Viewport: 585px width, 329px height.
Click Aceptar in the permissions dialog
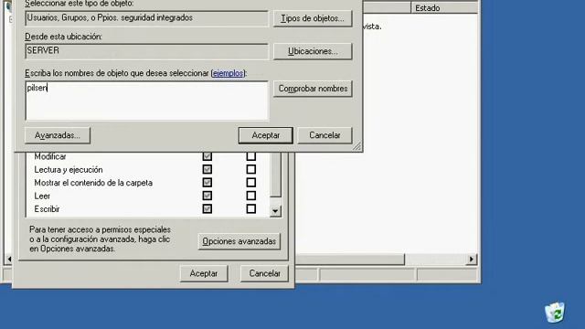click(204, 273)
